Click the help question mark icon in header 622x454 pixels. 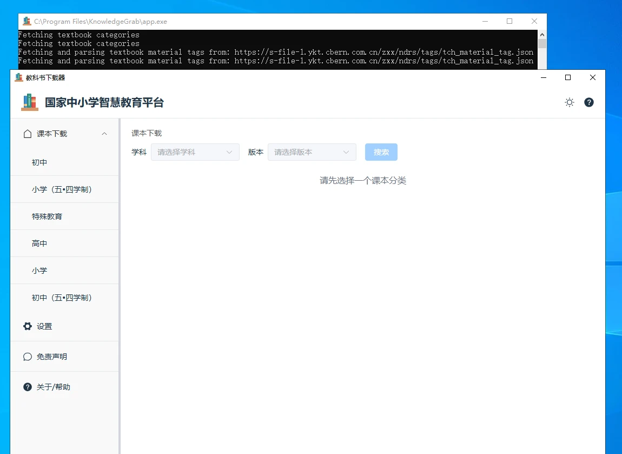589,102
